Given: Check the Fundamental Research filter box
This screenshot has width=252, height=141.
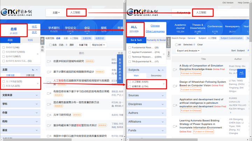Looking at the screenshot, I should coord(130,48).
